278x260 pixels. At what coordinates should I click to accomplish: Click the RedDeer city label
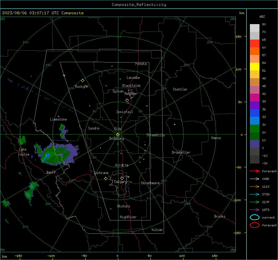pyautogui.click(x=131, y=94)
